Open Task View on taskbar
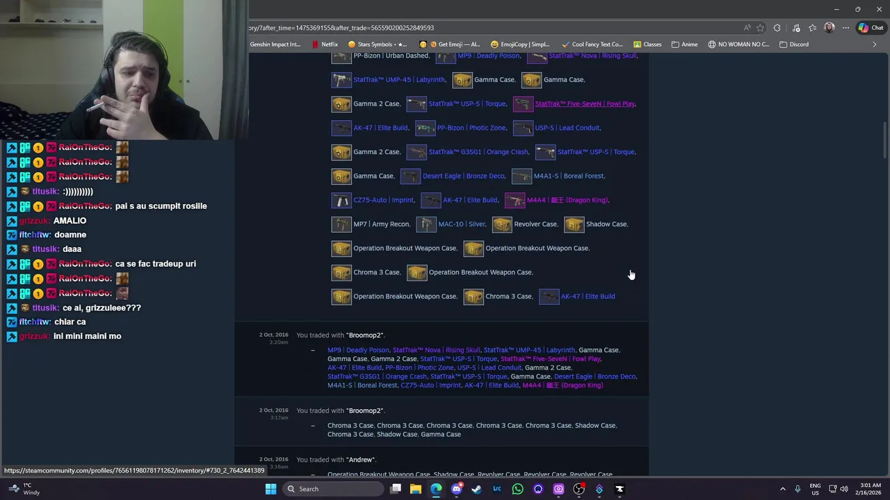Image resolution: width=890 pixels, height=500 pixels. tap(396, 489)
